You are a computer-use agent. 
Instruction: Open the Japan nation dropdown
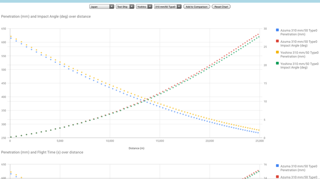[102, 7]
